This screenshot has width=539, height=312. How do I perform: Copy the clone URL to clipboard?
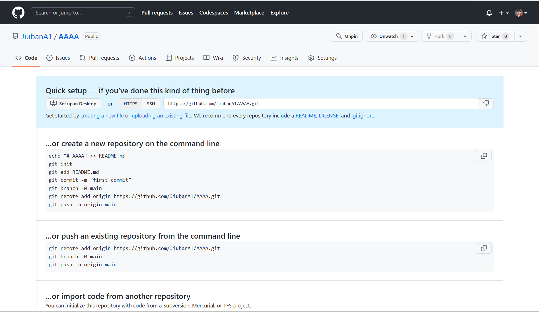(x=485, y=104)
